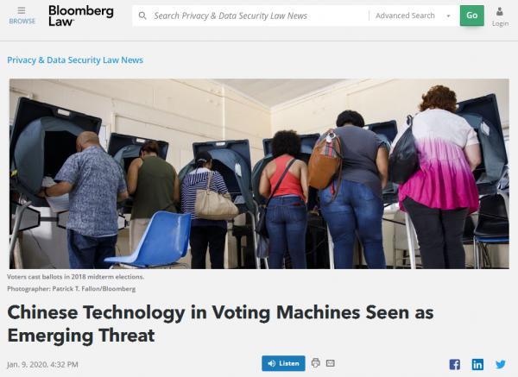This screenshot has height=377, width=518.
Task: Share article on LinkedIn
Action: (x=477, y=364)
